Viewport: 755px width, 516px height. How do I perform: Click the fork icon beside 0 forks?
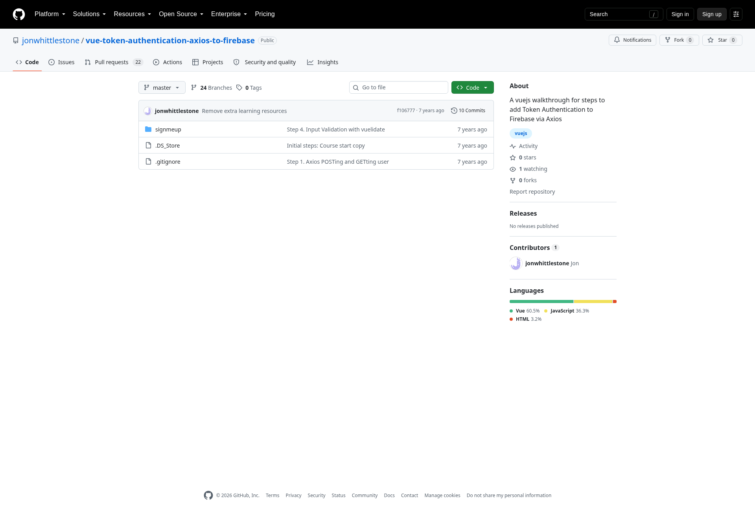pos(513,180)
